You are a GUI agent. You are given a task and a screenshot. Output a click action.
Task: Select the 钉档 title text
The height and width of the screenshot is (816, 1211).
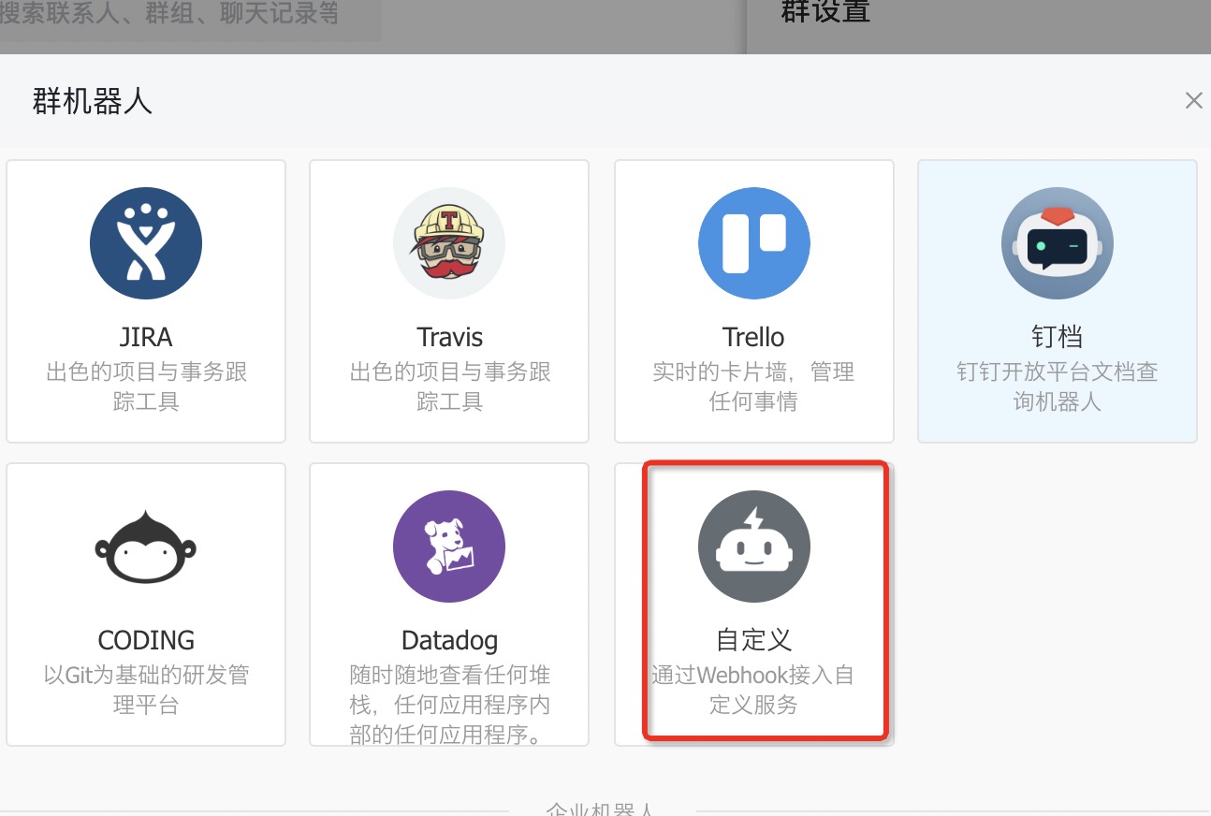click(x=1058, y=337)
